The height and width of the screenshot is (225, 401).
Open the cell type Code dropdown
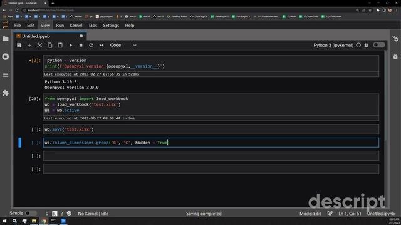123,45
